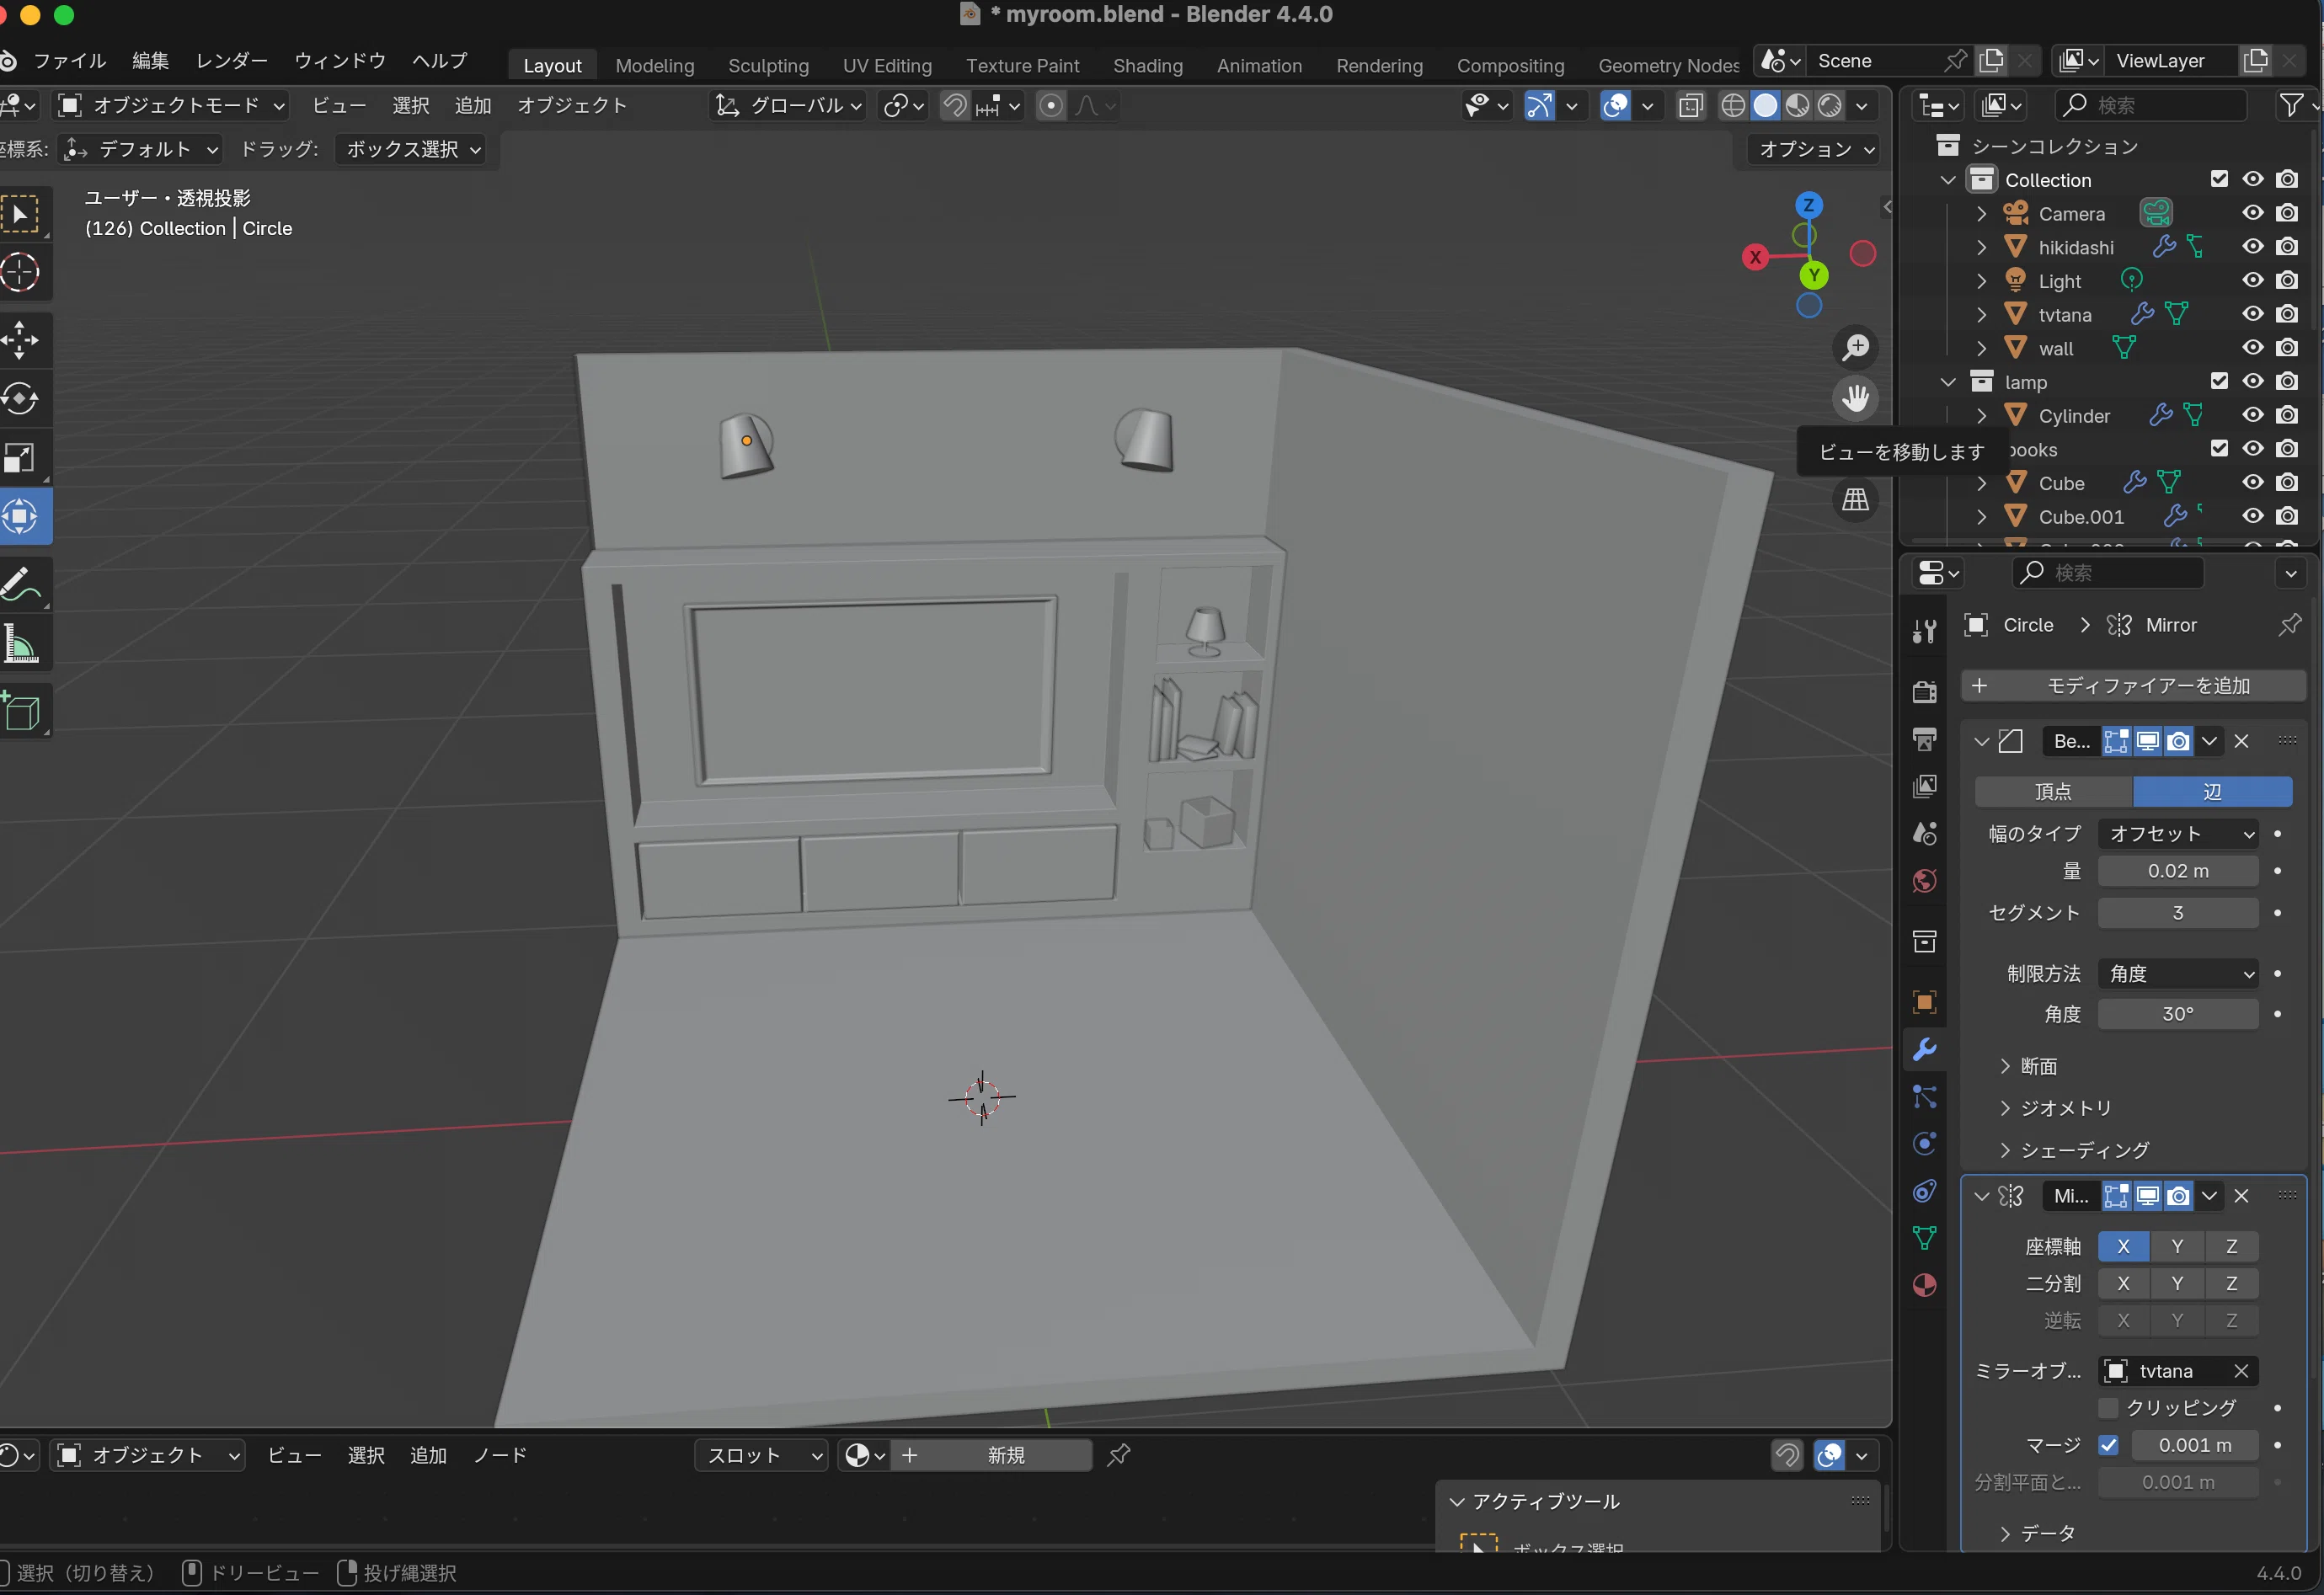Open the レンダー menu
The image size is (2324, 1595).
point(231,60)
